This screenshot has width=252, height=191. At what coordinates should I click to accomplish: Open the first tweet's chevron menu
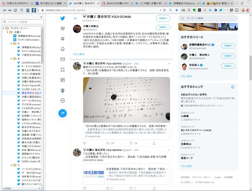tap(169, 64)
